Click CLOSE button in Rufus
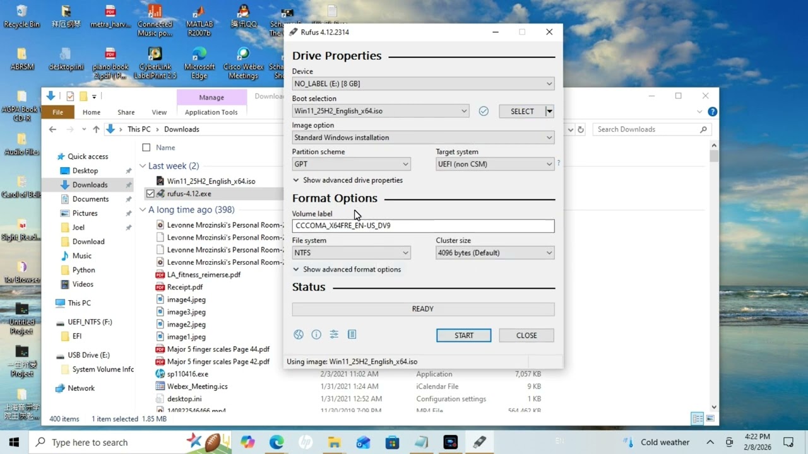Screen dimensions: 808x454 click(526, 335)
